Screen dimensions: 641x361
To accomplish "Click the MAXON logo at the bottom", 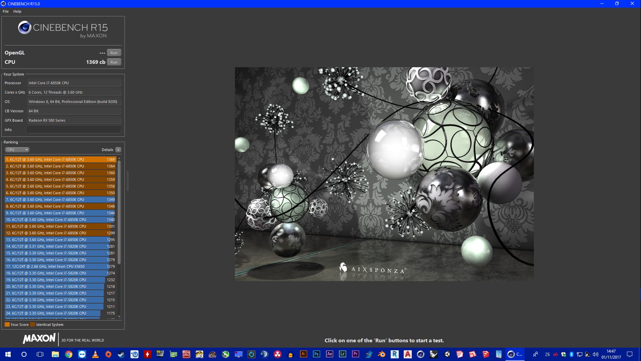I will pyautogui.click(x=39, y=339).
